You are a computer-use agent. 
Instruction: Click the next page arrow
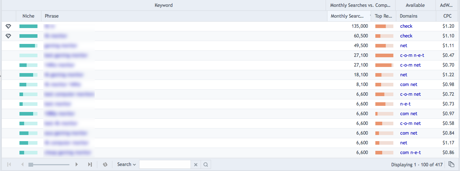click(x=76, y=165)
